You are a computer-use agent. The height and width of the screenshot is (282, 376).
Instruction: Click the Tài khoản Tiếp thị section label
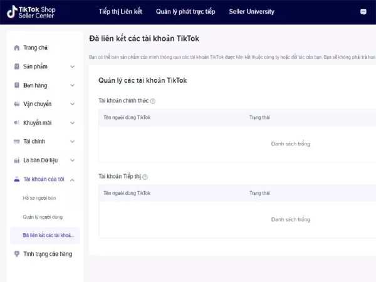[x=120, y=177]
